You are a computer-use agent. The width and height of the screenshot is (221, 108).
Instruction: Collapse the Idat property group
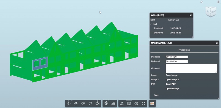pos(151,24)
